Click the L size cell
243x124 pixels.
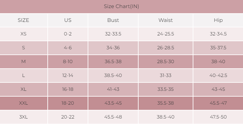tap(24, 75)
